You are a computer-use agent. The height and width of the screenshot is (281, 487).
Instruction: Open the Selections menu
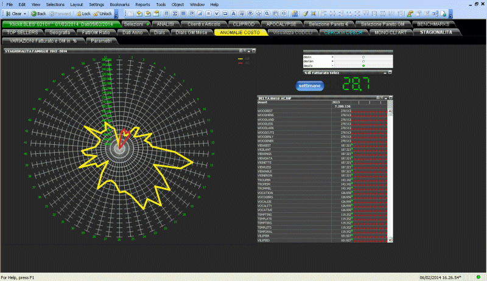click(x=55, y=5)
